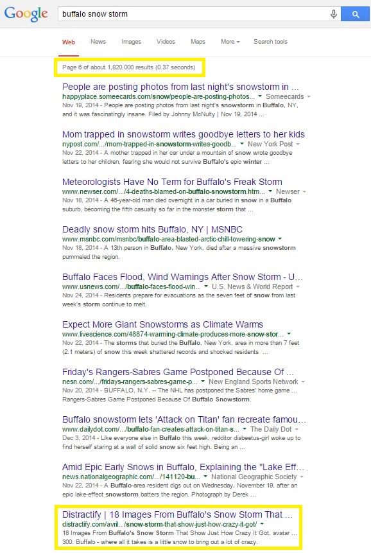Image resolution: width=371 pixels, height=553 pixels.
Task: Open the Maps tab
Action: coord(198,42)
